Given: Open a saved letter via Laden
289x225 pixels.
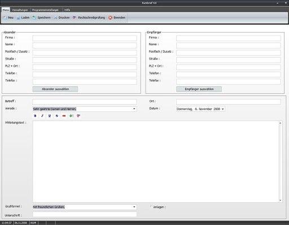Looking at the screenshot, I should click(x=23, y=18).
